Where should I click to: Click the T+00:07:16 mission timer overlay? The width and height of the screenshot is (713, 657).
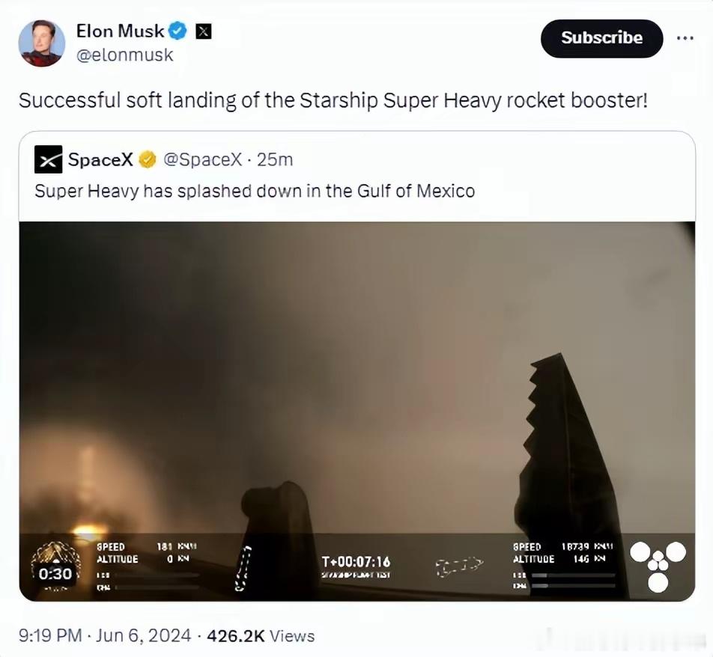pos(356,562)
